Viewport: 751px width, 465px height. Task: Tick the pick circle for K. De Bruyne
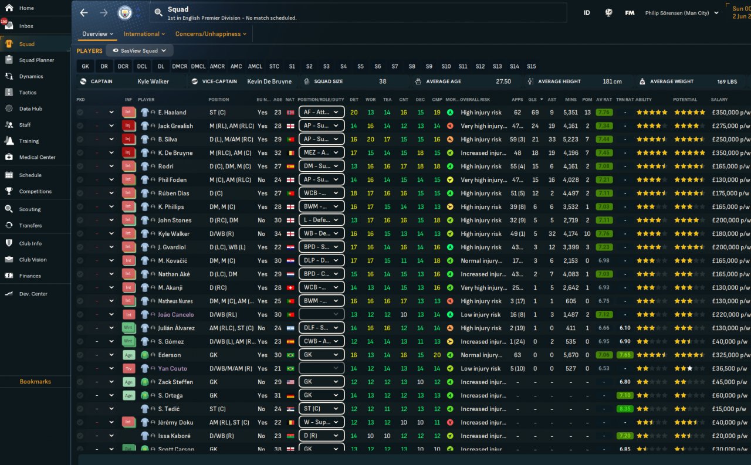tap(80, 153)
